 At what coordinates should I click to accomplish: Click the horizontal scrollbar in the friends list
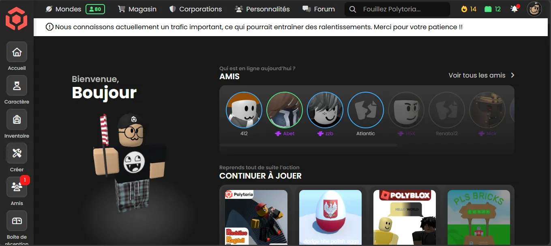pos(309,145)
